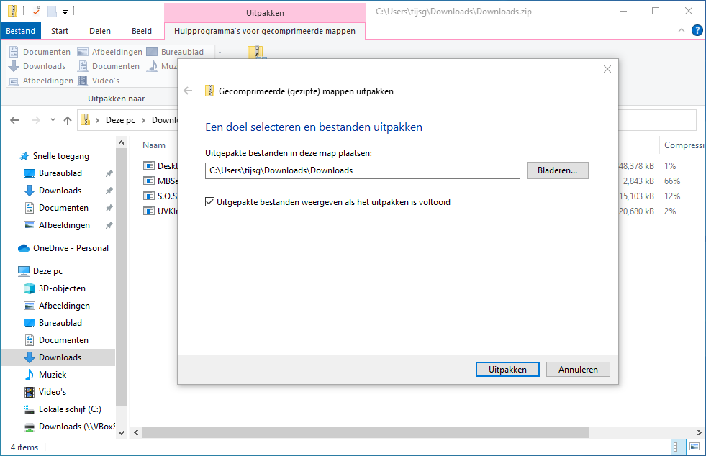This screenshot has height=456, width=706.
Task: Switch to the Beeld ribbon tab
Action: pos(142,31)
